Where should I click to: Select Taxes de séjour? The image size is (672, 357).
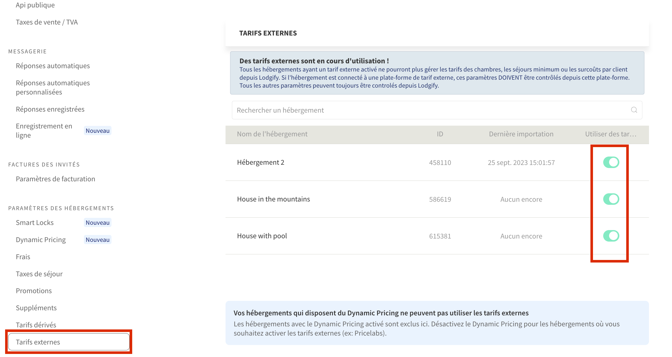[39, 274]
